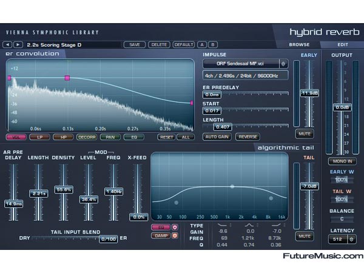Image resolution: width=364 pixels, height=273 pixels.
Task: Mute the EARLY reflections channel
Action: click(x=305, y=134)
